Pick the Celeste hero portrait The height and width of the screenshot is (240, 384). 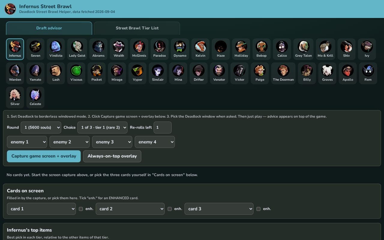pos(35,97)
